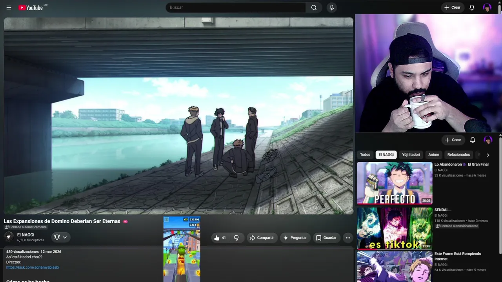Click 11:49 duration badge on tiktok thumbnail

click(426, 246)
